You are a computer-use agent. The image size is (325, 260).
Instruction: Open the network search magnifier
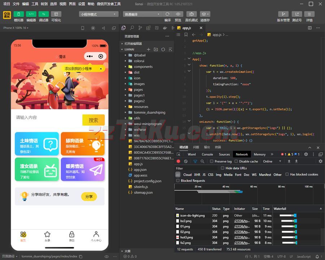[x=203, y=161]
